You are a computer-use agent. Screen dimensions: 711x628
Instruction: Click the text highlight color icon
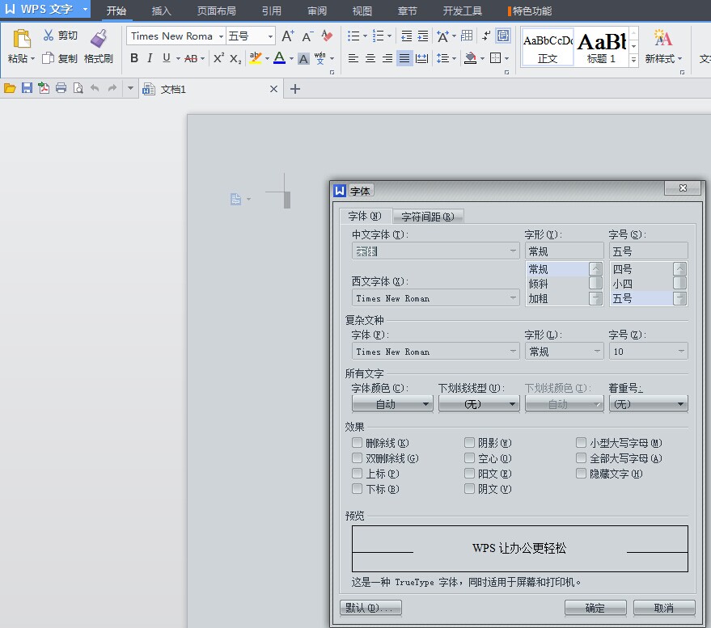256,58
